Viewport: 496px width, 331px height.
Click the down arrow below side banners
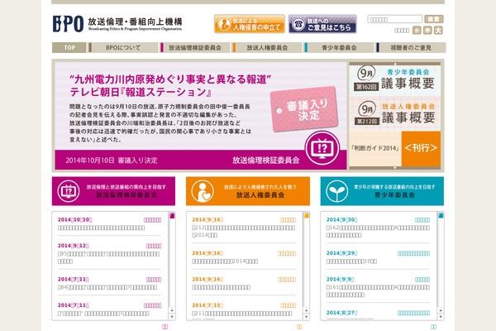pos(395,167)
